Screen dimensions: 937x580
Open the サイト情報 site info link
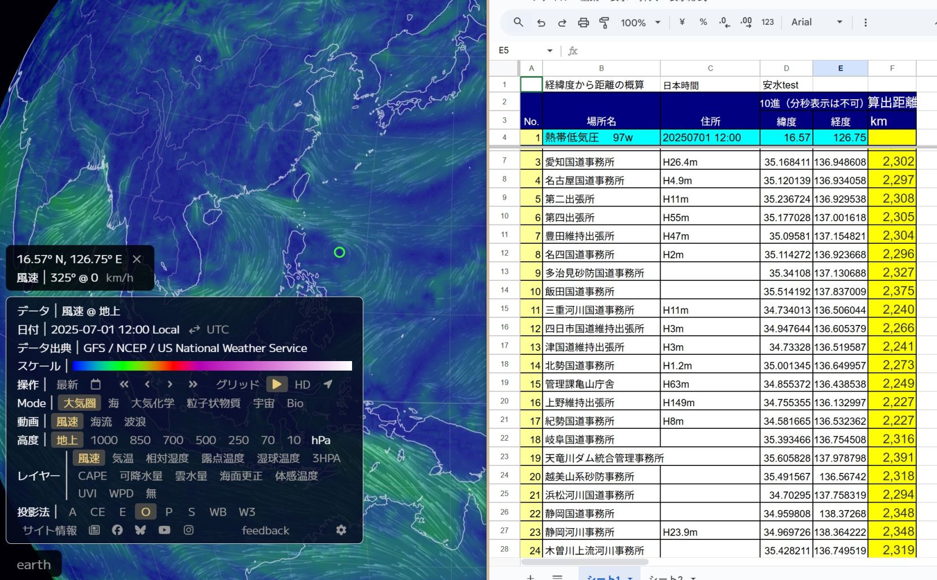click(x=50, y=530)
